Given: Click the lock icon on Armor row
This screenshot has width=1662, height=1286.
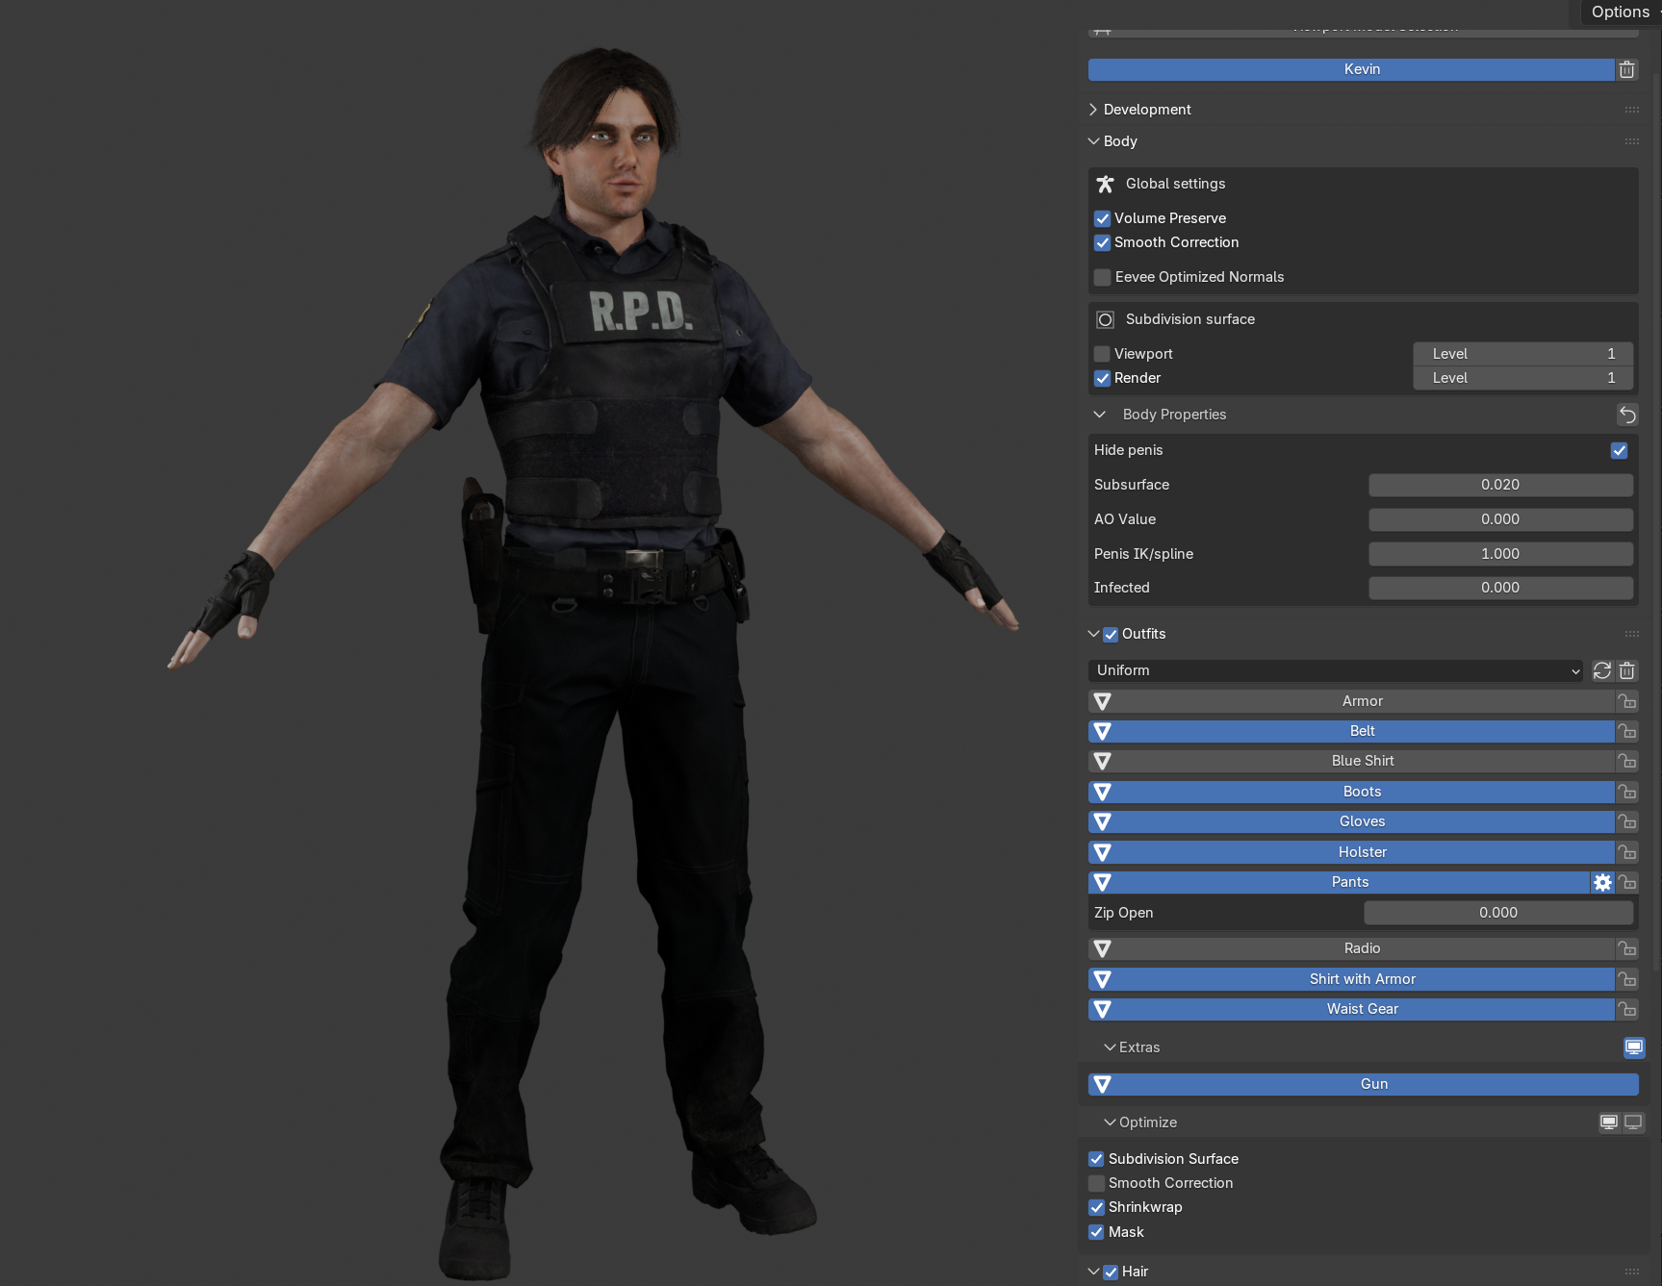Looking at the screenshot, I should click(x=1626, y=701).
